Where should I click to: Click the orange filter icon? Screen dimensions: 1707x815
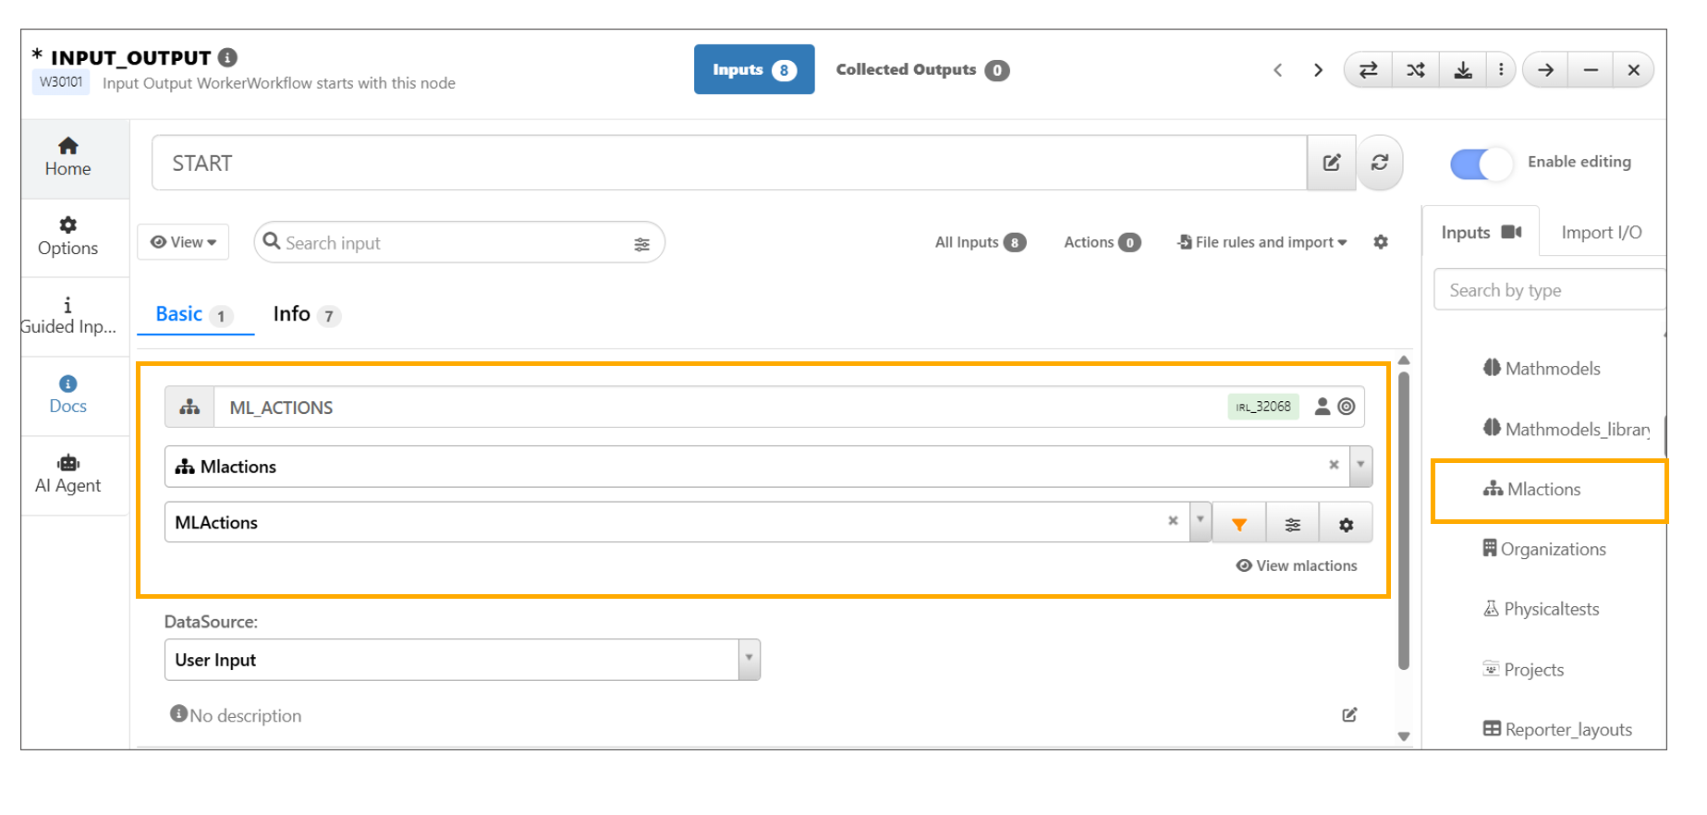pyautogui.click(x=1238, y=524)
